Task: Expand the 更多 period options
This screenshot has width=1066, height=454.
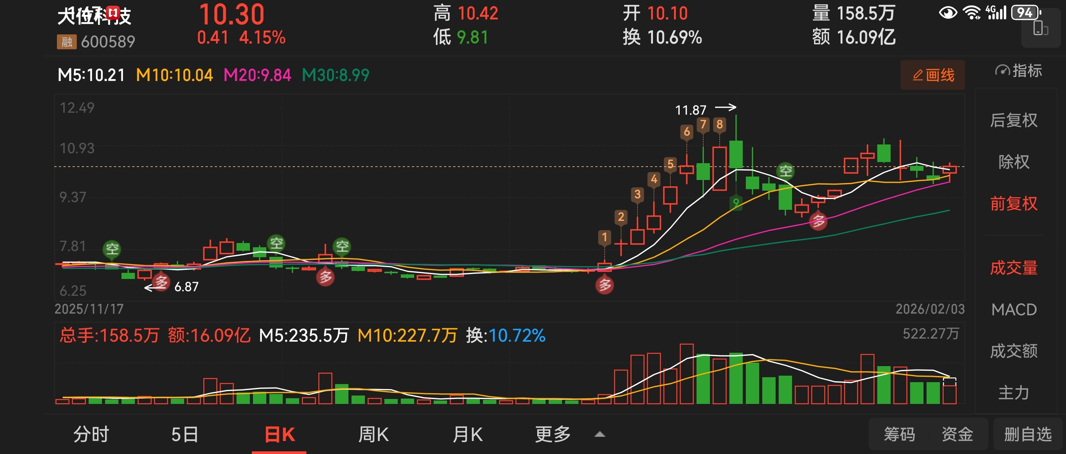Action: (x=553, y=435)
